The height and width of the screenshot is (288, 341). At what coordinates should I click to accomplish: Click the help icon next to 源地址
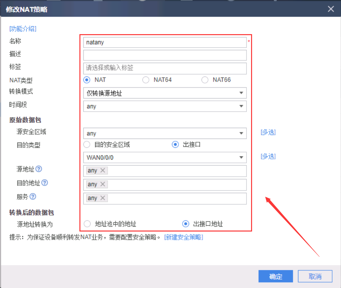pyautogui.click(x=39, y=169)
